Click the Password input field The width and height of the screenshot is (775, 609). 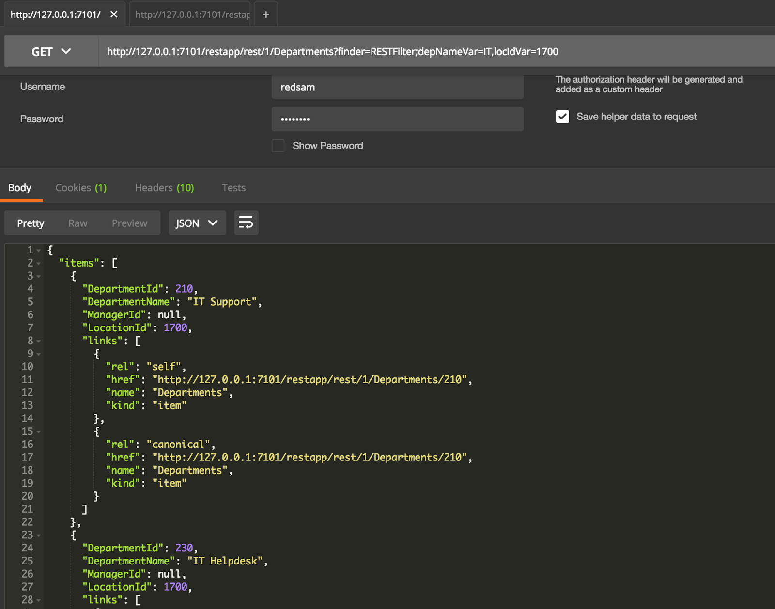pyautogui.click(x=397, y=119)
